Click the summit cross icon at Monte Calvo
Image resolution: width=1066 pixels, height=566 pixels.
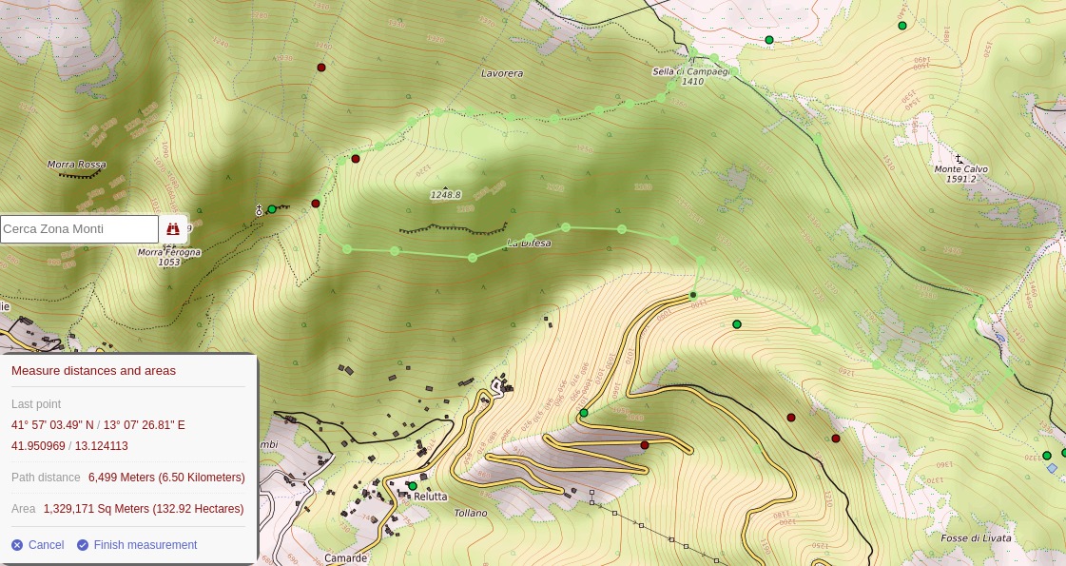959,159
